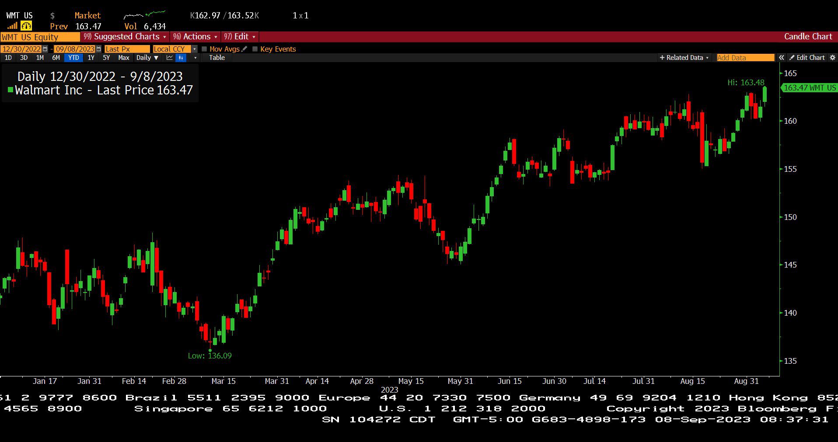Click the 12/30/2022 start date field
This screenshot has height=442, width=838.
coord(21,49)
